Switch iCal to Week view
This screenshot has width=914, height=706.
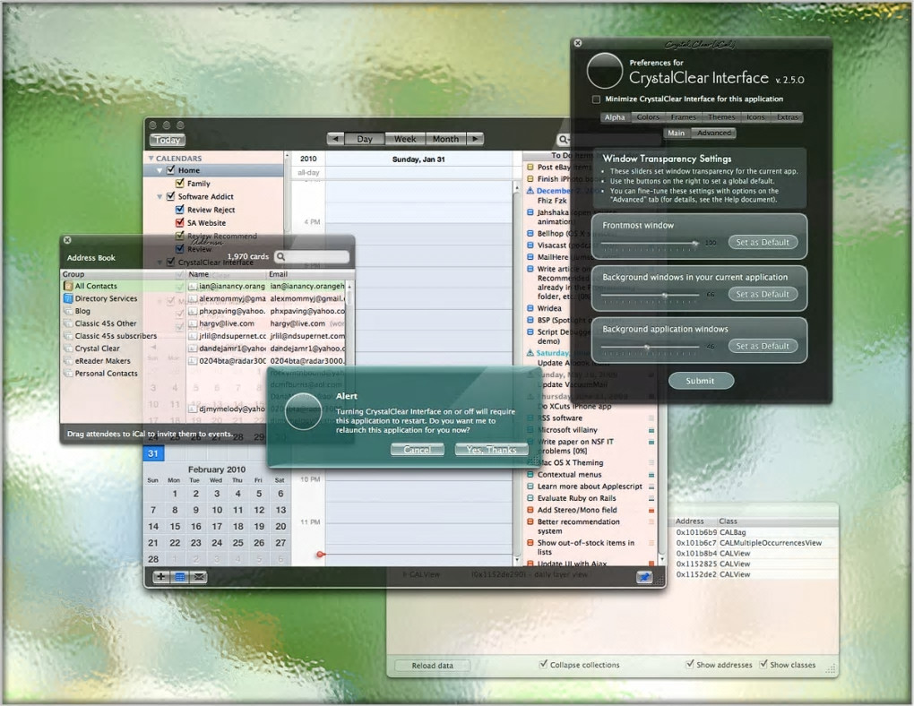pos(405,139)
